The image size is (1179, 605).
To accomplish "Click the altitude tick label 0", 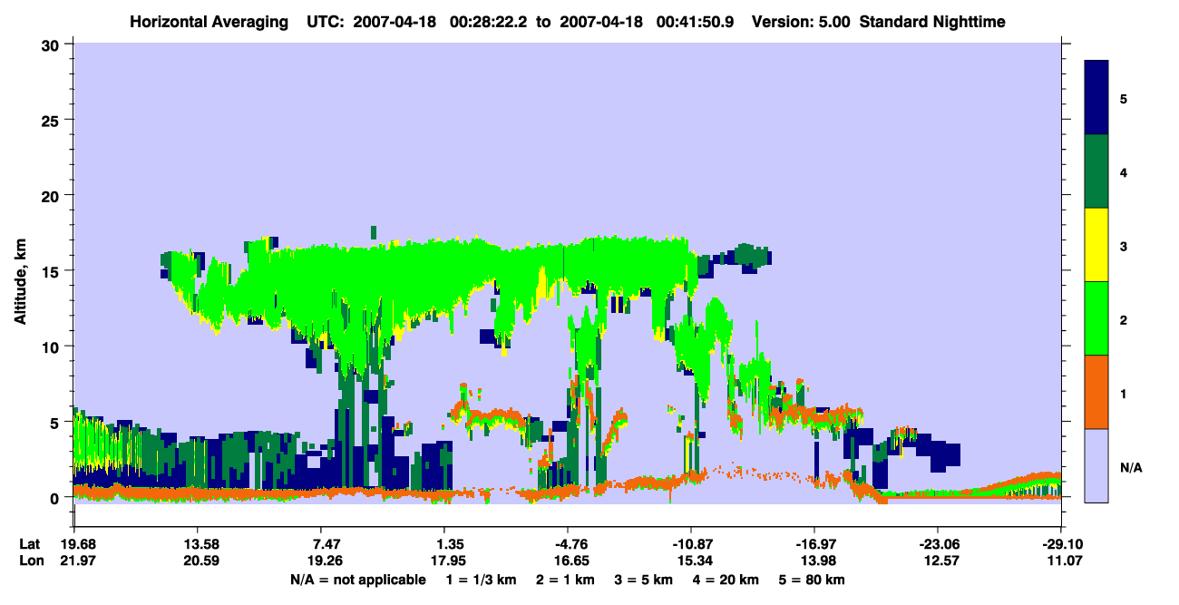I will (x=56, y=498).
